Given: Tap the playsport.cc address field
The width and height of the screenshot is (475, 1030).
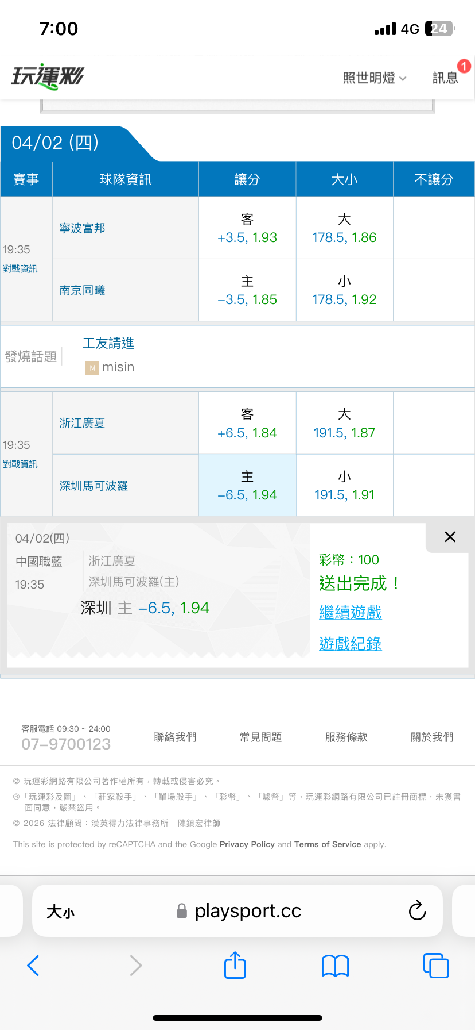Looking at the screenshot, I should click(247, 911).
